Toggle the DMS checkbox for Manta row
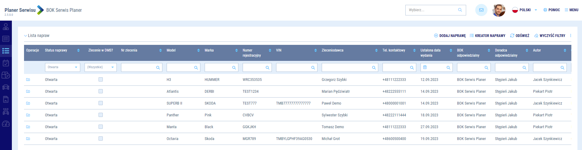 coord(101,127)
